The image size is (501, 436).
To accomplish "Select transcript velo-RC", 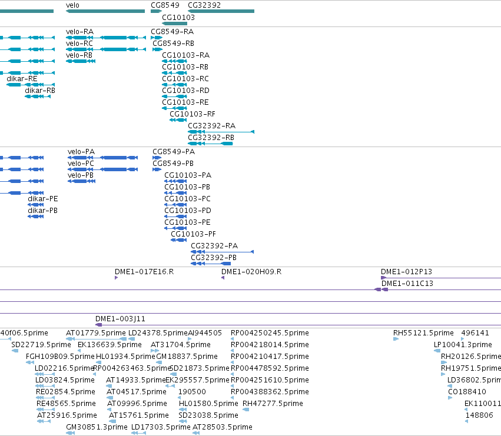I will tap(79, 44).
